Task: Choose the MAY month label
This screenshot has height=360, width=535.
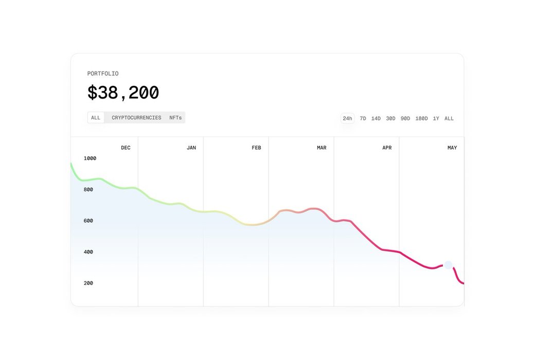Action: tap(452, 148)
